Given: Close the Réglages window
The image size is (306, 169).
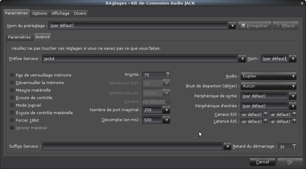Looking at the screenshot, I should [302, 3].
